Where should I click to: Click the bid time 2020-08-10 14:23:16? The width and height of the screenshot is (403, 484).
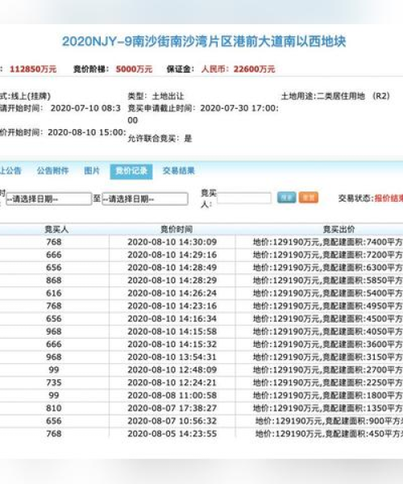[172, 306]
